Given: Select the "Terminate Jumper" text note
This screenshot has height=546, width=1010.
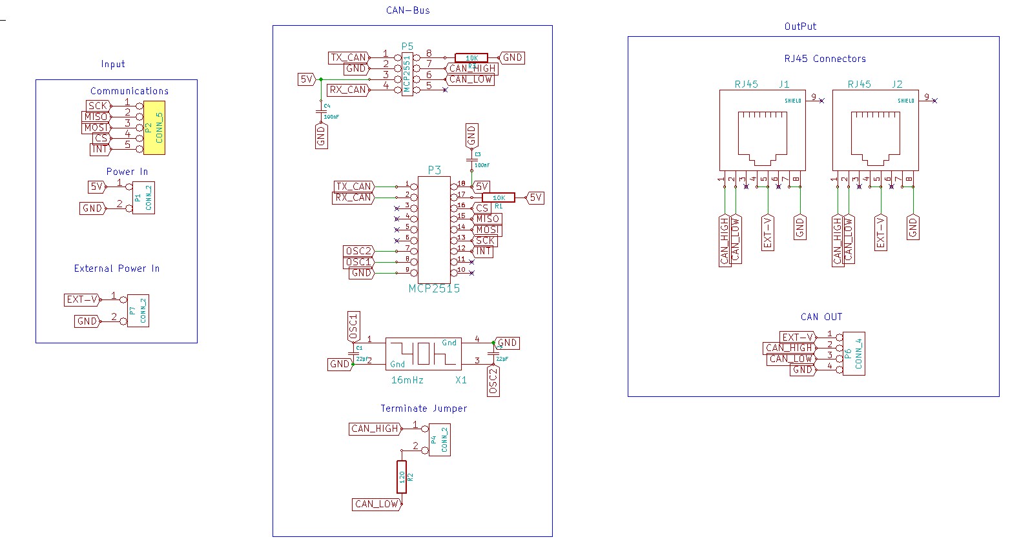Looking at the screenshot, I should click(x=424, y=409).
